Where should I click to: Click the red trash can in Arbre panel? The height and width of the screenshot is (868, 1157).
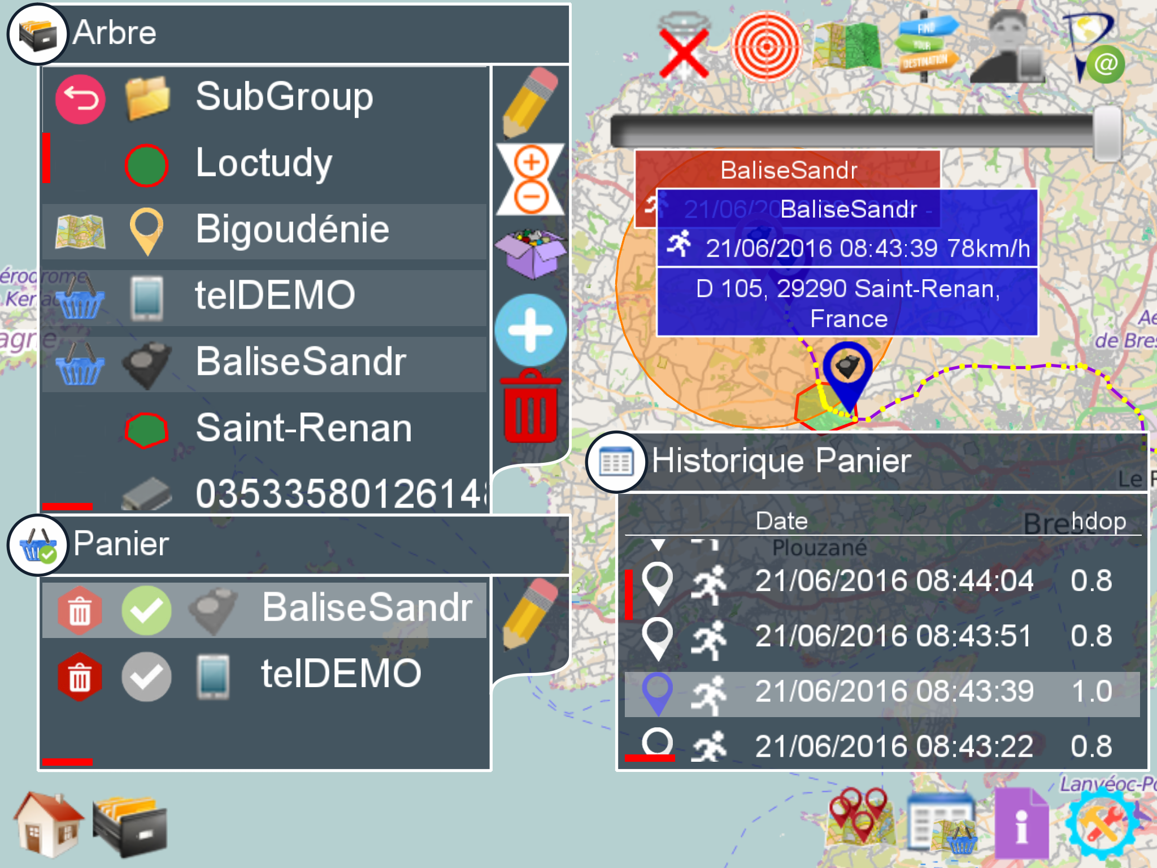pos(530,406)
